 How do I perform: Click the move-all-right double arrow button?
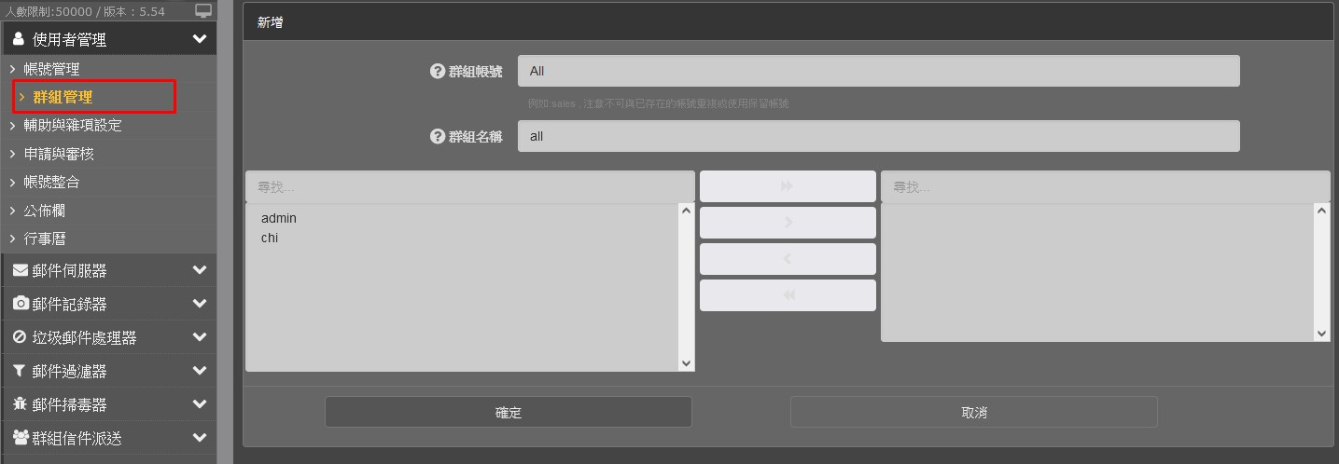click(x=788, y=186)
